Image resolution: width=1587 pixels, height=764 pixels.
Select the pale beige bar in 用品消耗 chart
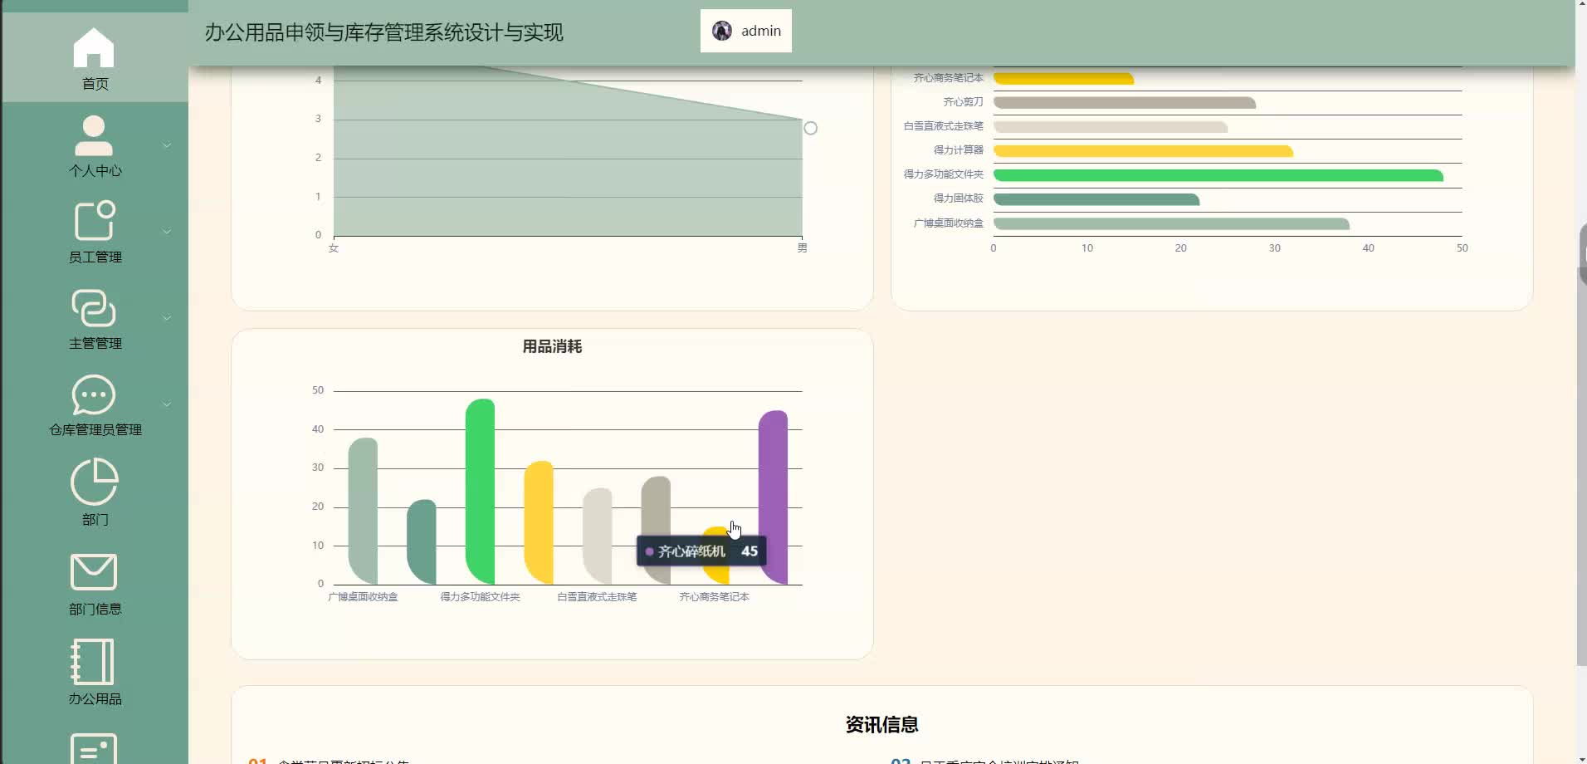pos(598,536)
